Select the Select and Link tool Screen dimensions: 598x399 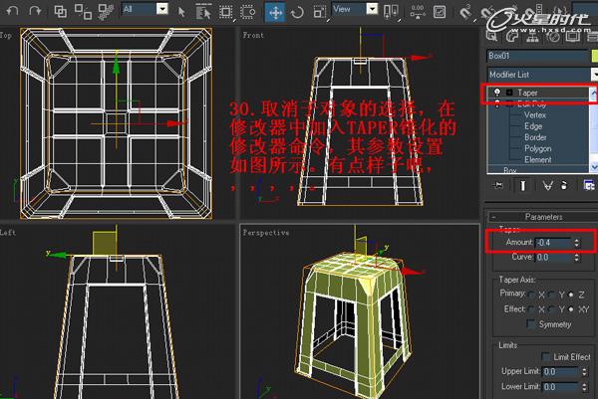[60, 11]
